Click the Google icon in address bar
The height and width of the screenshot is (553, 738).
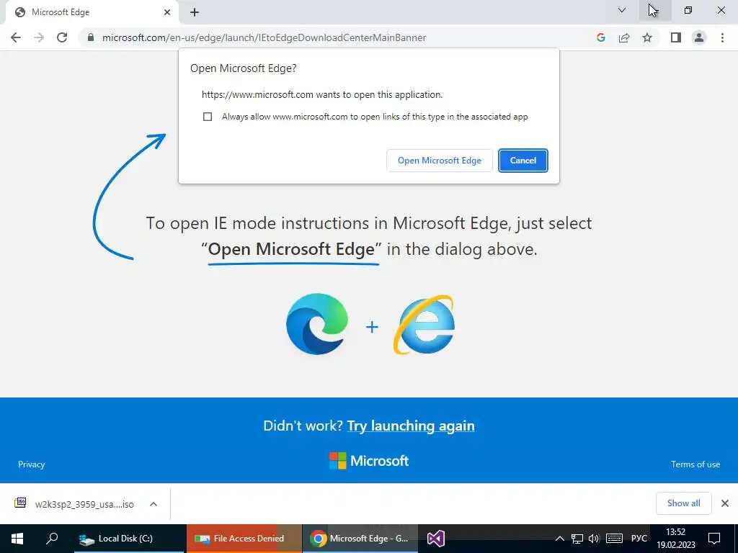(600, 37)
